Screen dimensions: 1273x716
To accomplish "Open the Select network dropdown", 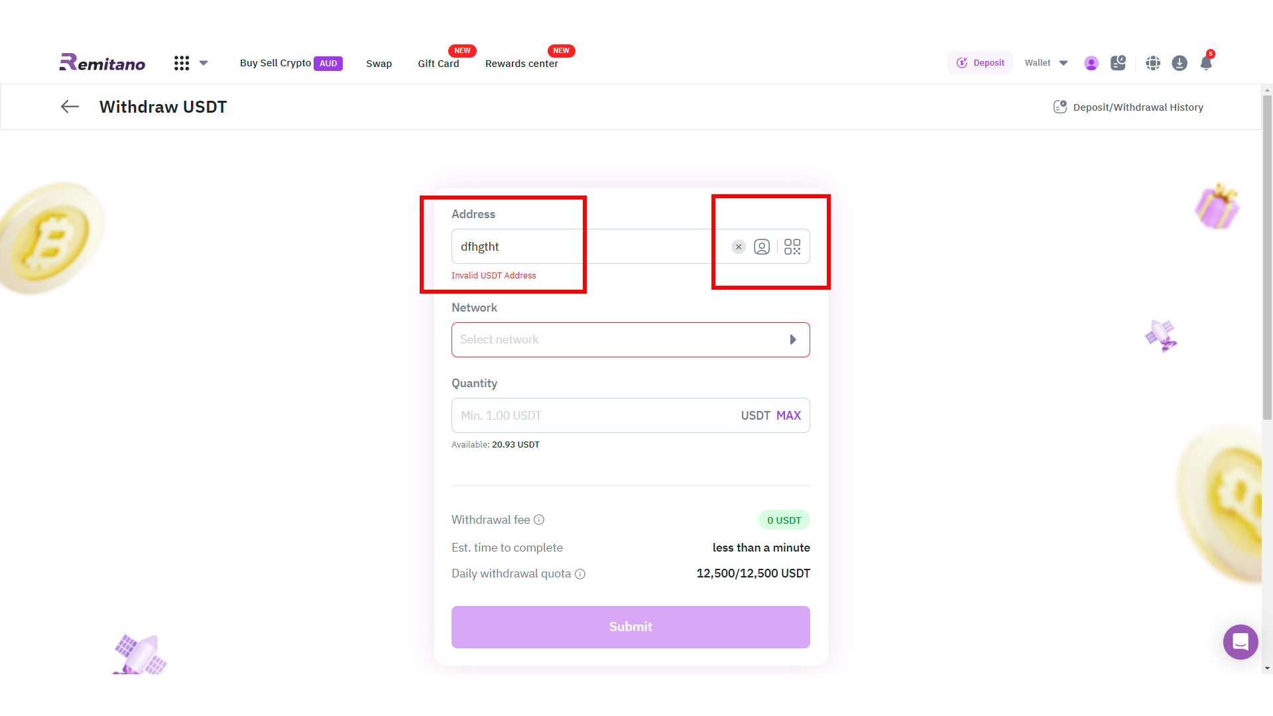I will [630, 339].
